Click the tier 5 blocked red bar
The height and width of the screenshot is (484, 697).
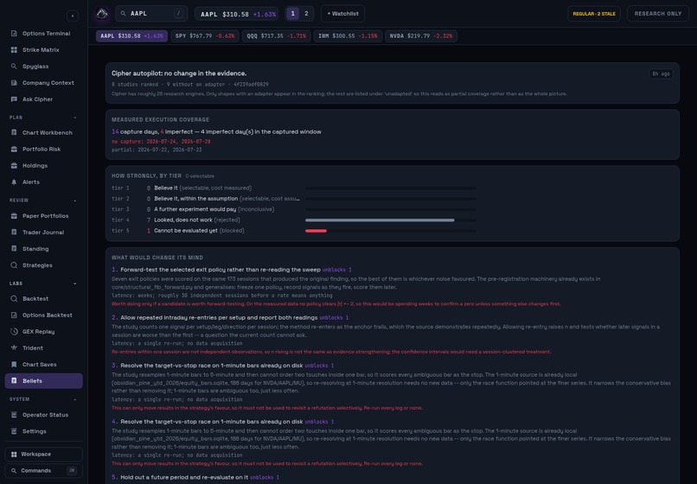[x=316, y=231]
